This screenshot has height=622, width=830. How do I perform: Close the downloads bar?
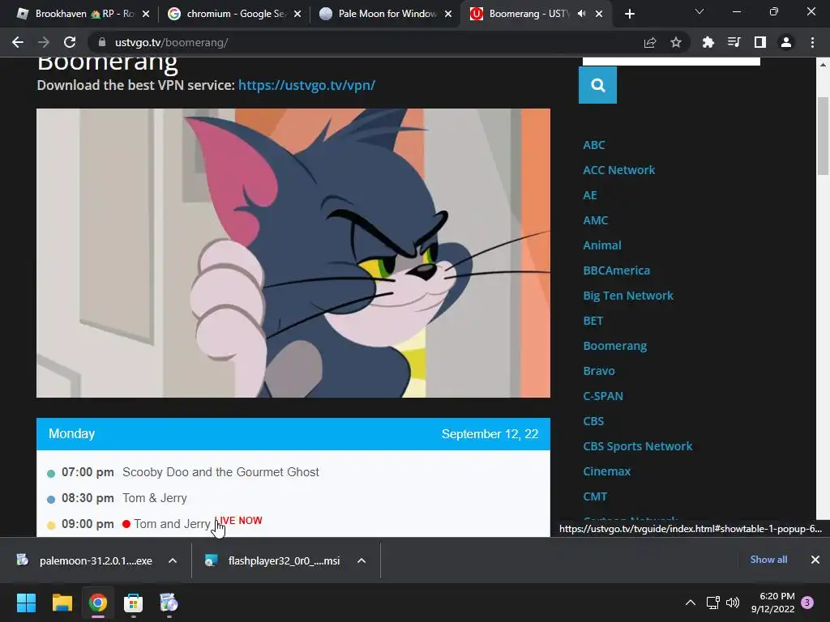click(815, 560)
